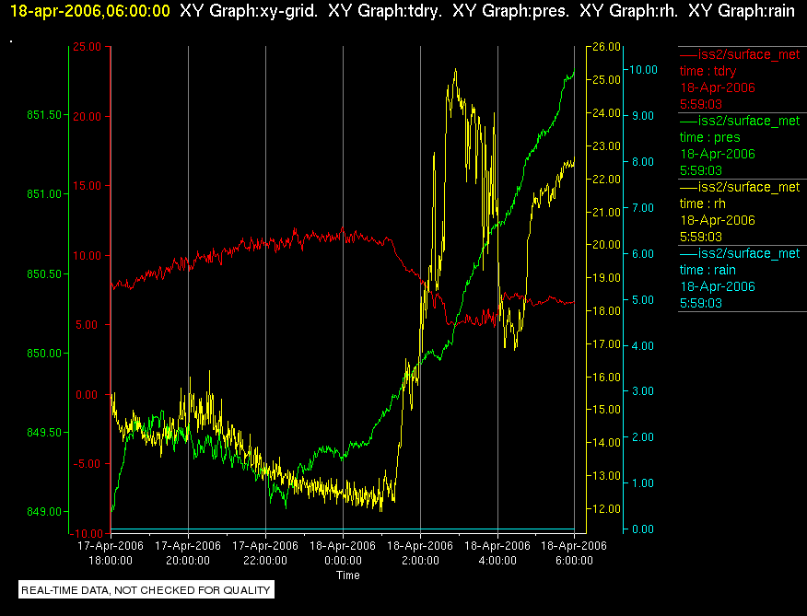Click the cyan rain axis value '10.00'
807x616 pixels.
pyautogui.click(x=644, y=70)
